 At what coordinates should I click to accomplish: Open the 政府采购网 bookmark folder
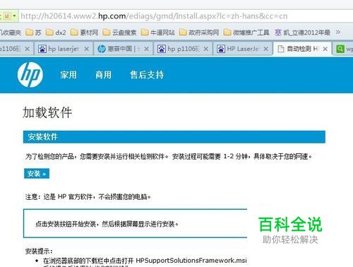pyautogui.click(x=199, y=32)
